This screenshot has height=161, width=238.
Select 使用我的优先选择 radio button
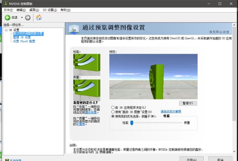point(113,116)
